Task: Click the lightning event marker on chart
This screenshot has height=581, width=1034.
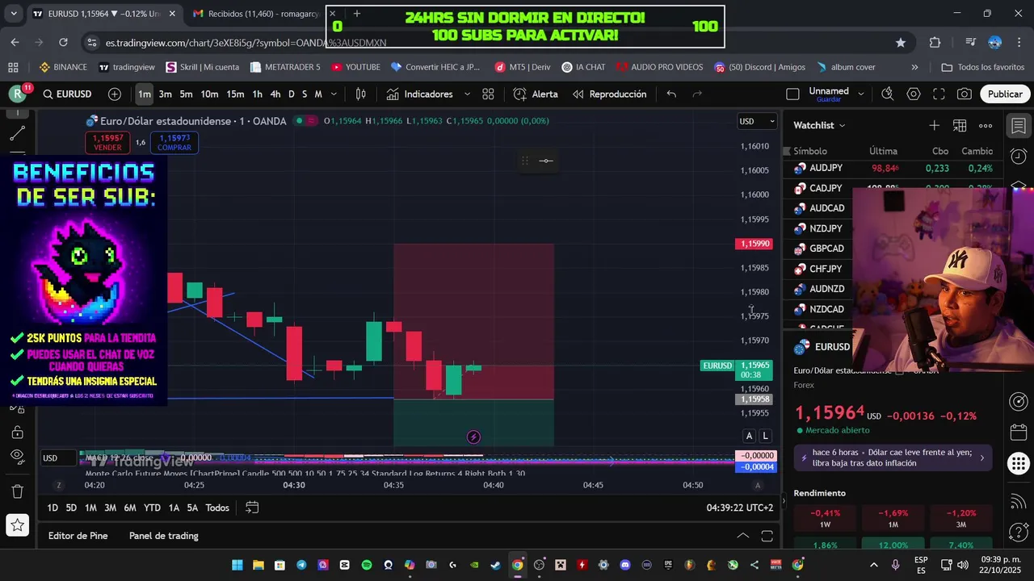Action: (473, 437)
